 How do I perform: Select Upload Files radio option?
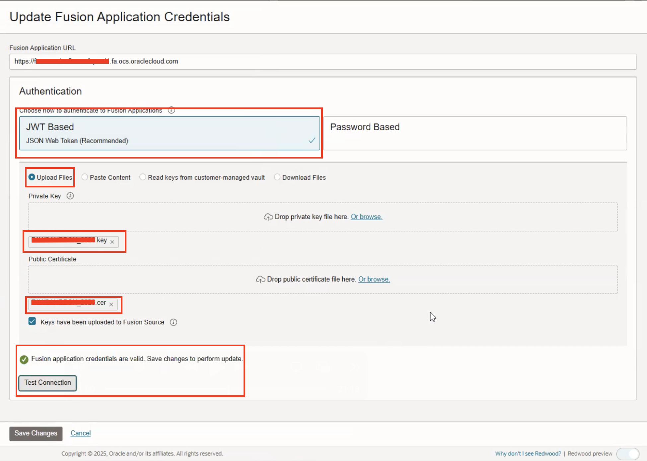[32, 177]
